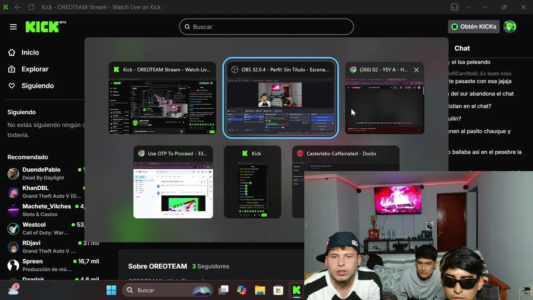The image size is (533, 300).
Task: Switch to the Kick OREOTEAM Stream window thumbnail
Action: tap(162, 98)
